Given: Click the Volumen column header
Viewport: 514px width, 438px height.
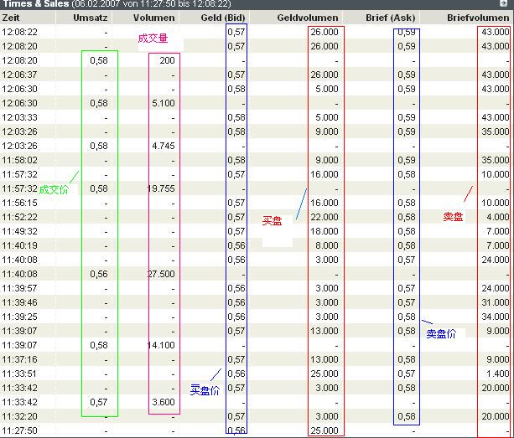Looking at the screenshot, I should click(x=153, y=18).
